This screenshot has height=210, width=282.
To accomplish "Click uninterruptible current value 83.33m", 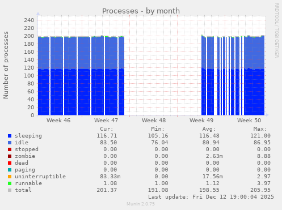I will (110, 177).
